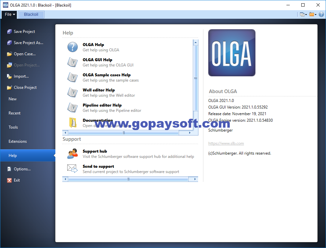Click the OLGA Help question mark icon
This screenshot has width=326, height=248.
(x=73, y=47)
